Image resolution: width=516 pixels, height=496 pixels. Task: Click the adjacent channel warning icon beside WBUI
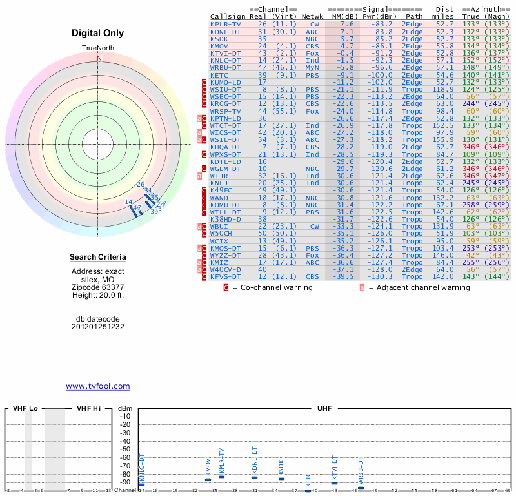[199, 227]
